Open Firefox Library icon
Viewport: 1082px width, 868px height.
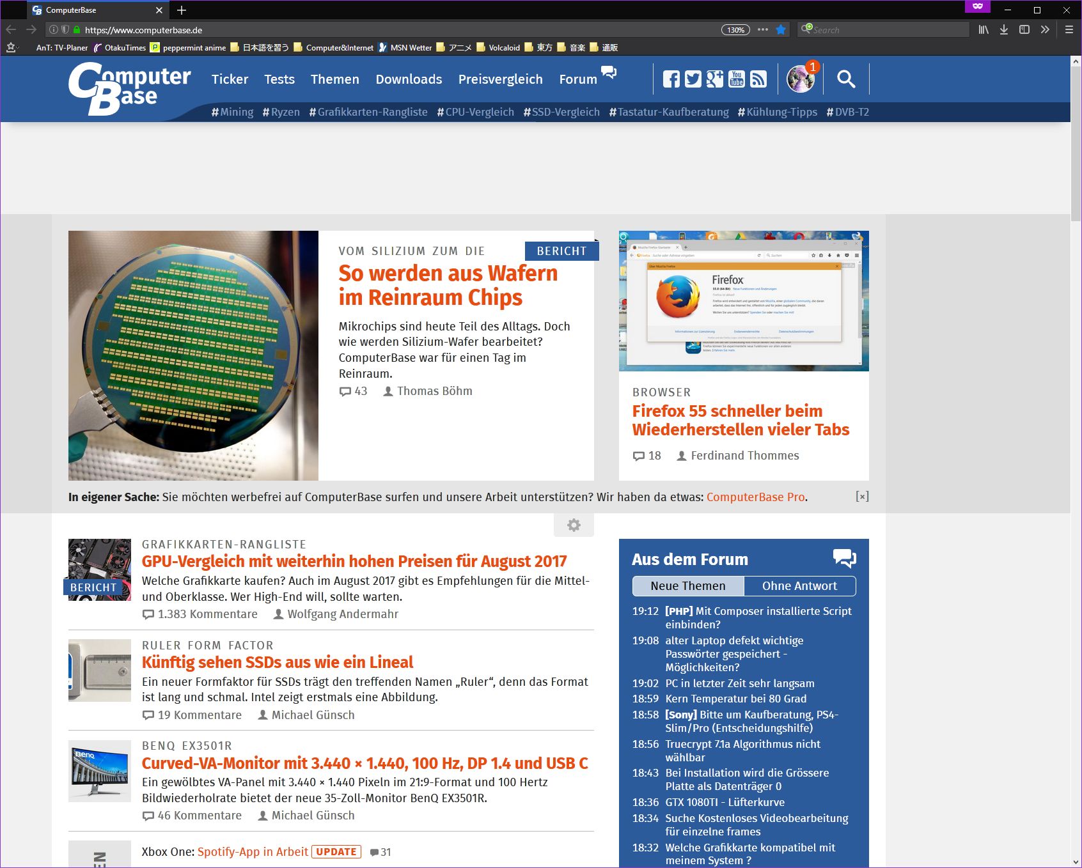coord(984,29)
